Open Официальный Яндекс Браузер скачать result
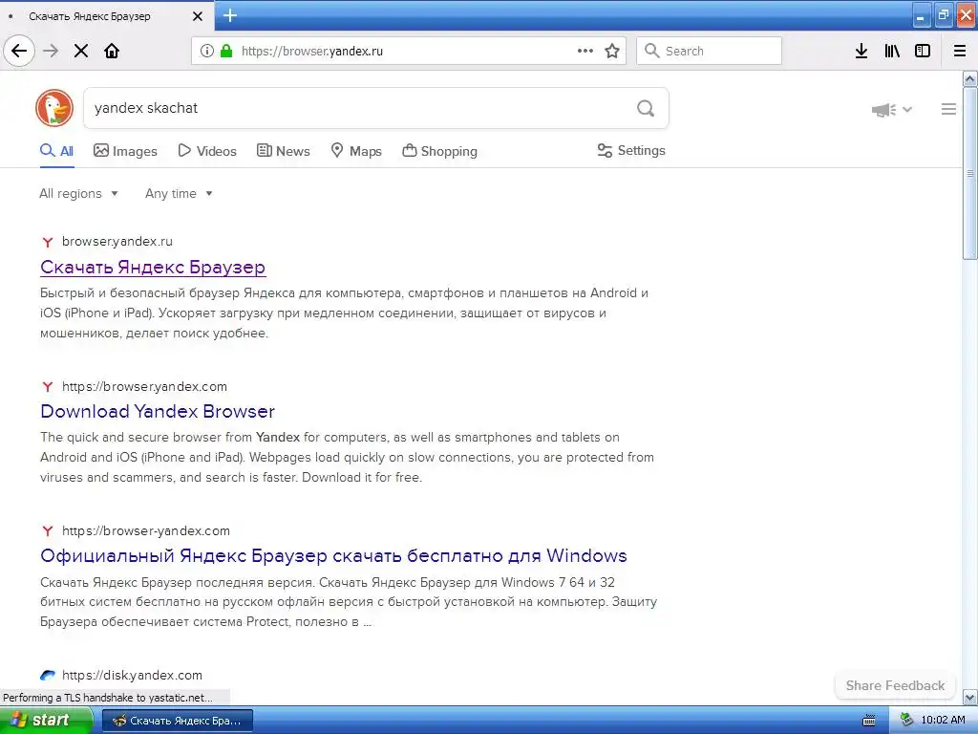The image size is (978, 734). pyautogui.click(x=333, y=556)
